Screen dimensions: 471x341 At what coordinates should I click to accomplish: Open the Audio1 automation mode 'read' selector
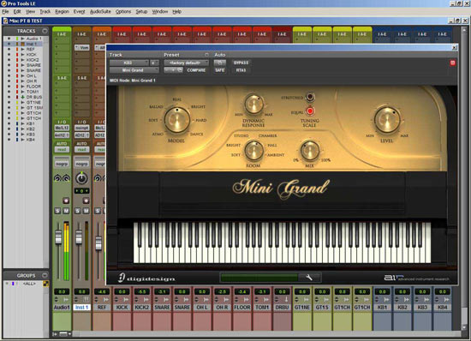tap(62, 149)
